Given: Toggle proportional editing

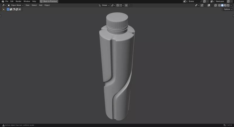Looking at the screenshot, I should pyautogui.click(x=126, y=5).
